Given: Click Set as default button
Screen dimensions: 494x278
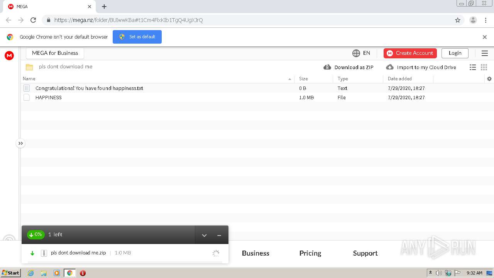Looking at the screenshot, I should pos(137,37).
